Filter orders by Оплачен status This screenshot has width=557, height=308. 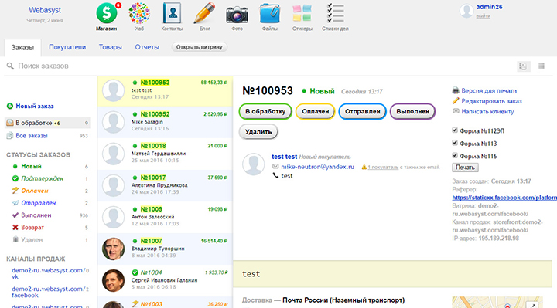[x=35, y=191]
